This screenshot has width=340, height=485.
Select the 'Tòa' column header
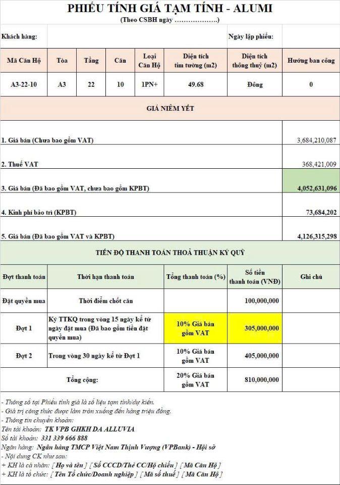(62, 60)
